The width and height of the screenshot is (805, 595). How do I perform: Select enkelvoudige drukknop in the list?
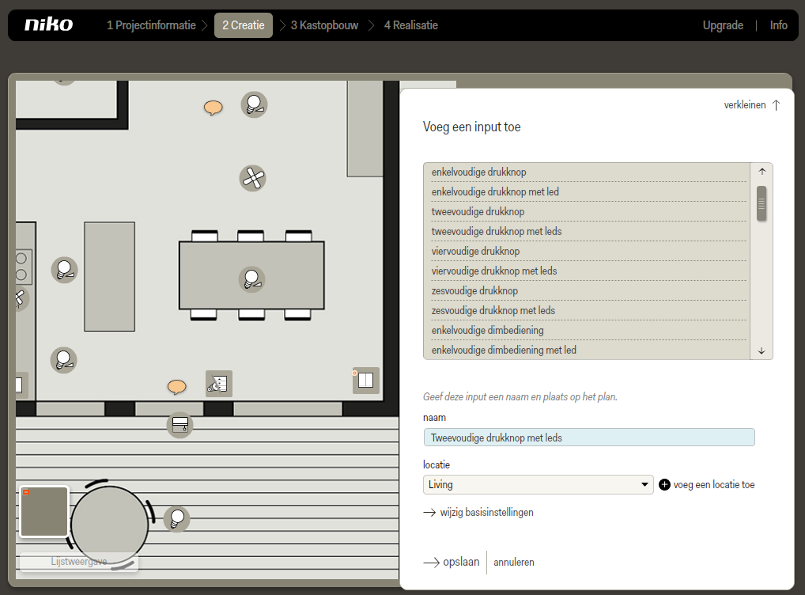pos(589,172)
